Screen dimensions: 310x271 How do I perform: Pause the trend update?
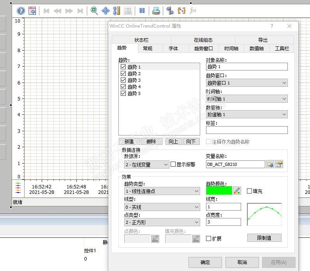[142, 11]
